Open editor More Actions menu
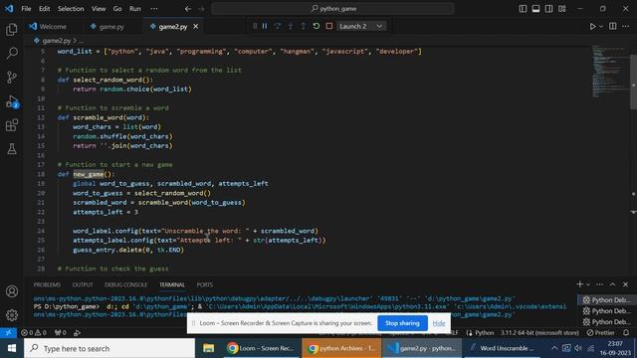Screen dimensions: 637x358 point(626,27)
